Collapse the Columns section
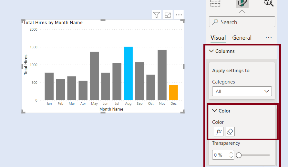Image resolution: width=288 pixels, height=167 pixels. click(x=212, y=51)
